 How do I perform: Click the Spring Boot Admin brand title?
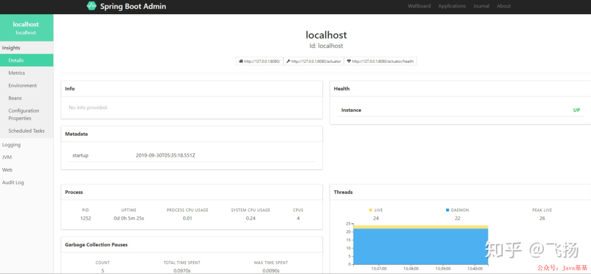(133, 7)
